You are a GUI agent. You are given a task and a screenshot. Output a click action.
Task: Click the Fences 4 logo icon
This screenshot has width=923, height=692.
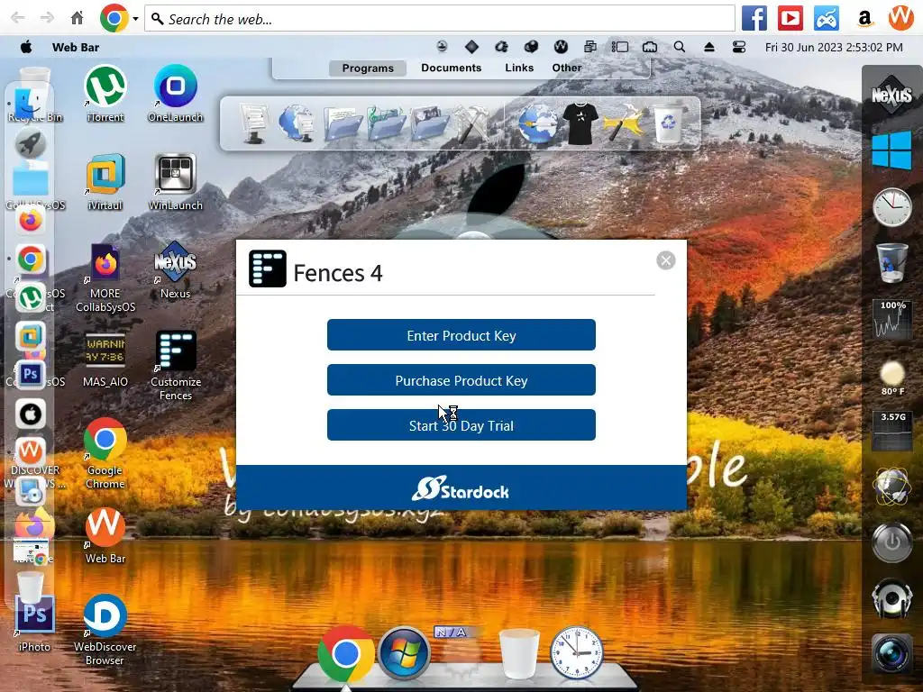[267, 269]
